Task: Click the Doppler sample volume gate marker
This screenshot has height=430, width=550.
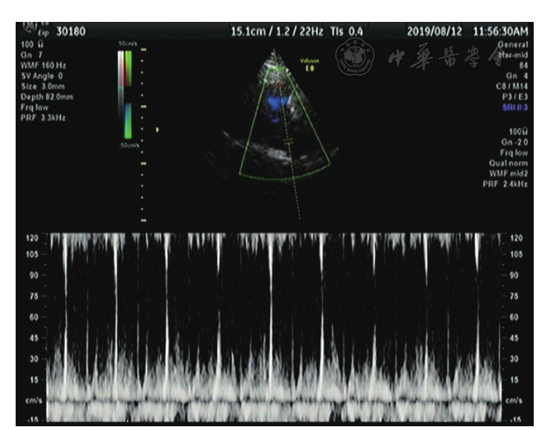Action: point(288,143)
